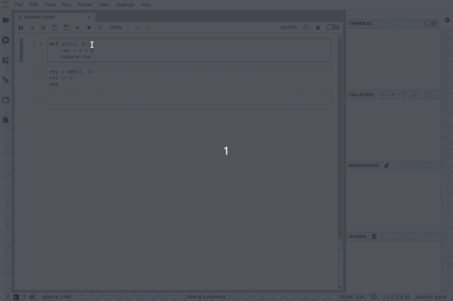
Task: Restart the kernel
Action: pos(100,28)
